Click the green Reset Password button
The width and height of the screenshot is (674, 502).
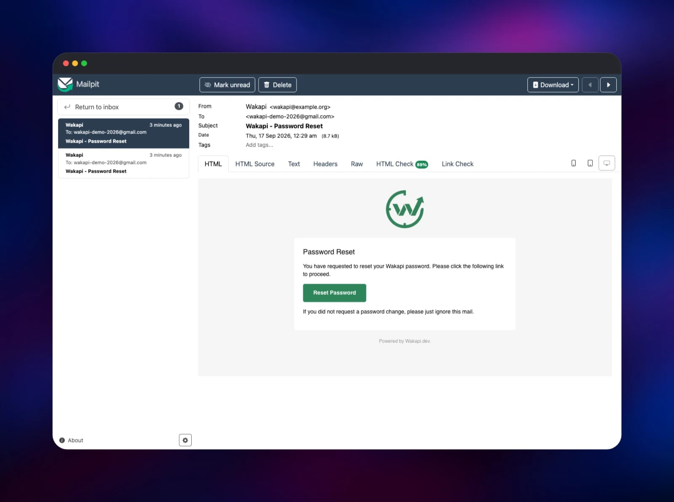(x=334, y=293)
